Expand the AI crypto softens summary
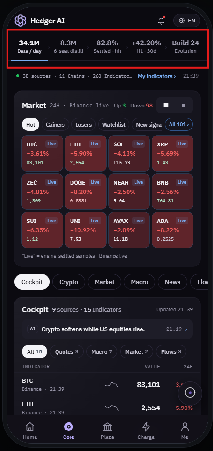Image resolution: width=213 pixels, height=451 pixels. pyautogui.click(x=107, y=329)
